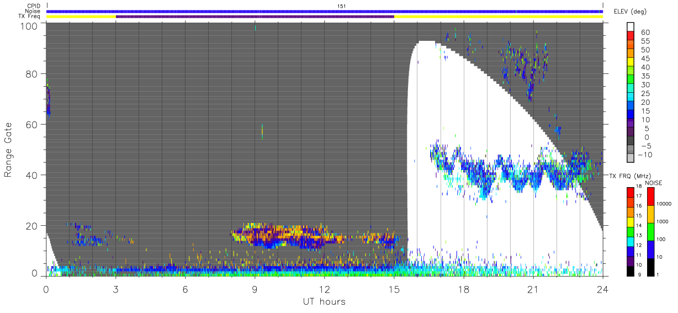Screen dimensions: 678x313
Task: Pick the green NOISE swatch between 100 and 1000
Action: click(x=651, y=232)
